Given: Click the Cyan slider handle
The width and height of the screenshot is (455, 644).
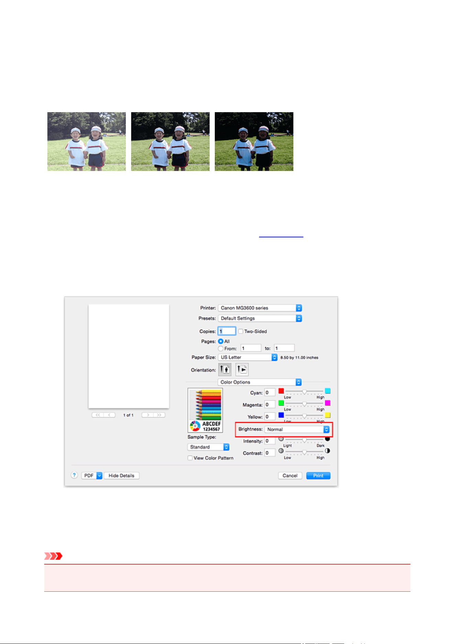Looking at the screenshot, I should pos(304,391).
